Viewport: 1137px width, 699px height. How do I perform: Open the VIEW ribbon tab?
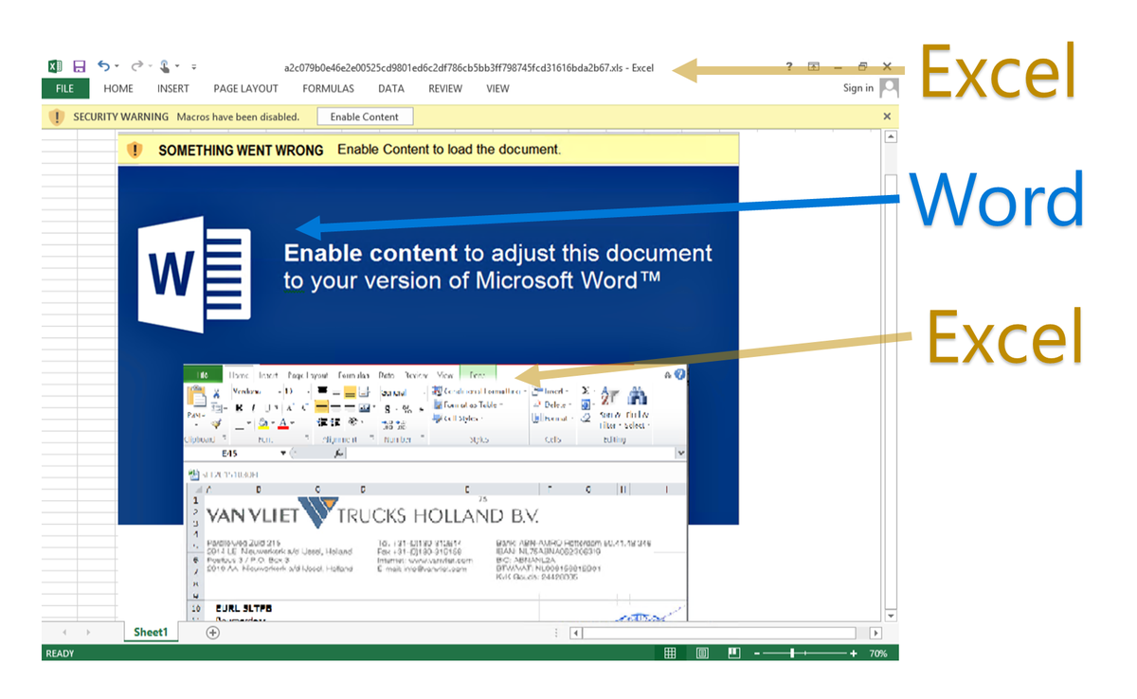(497, 88)
